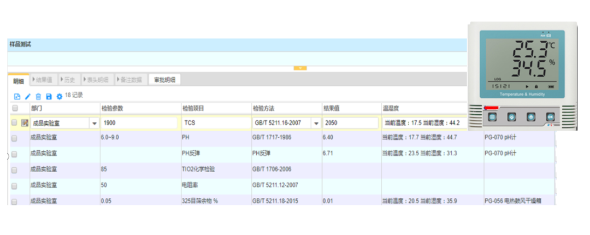Expand the 检验方法 dropdown GB/T 5211.16-2007
Image resolution: width=590 pixels, height=235 pixels.
tap(315, 124)
